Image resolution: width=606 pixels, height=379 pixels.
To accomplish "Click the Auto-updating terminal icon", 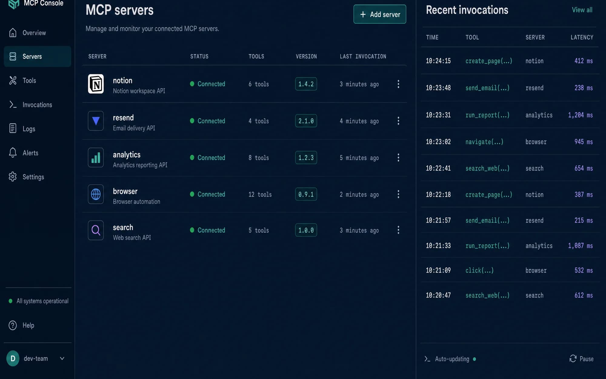I will pyautogui.click(x=427, y=359).
